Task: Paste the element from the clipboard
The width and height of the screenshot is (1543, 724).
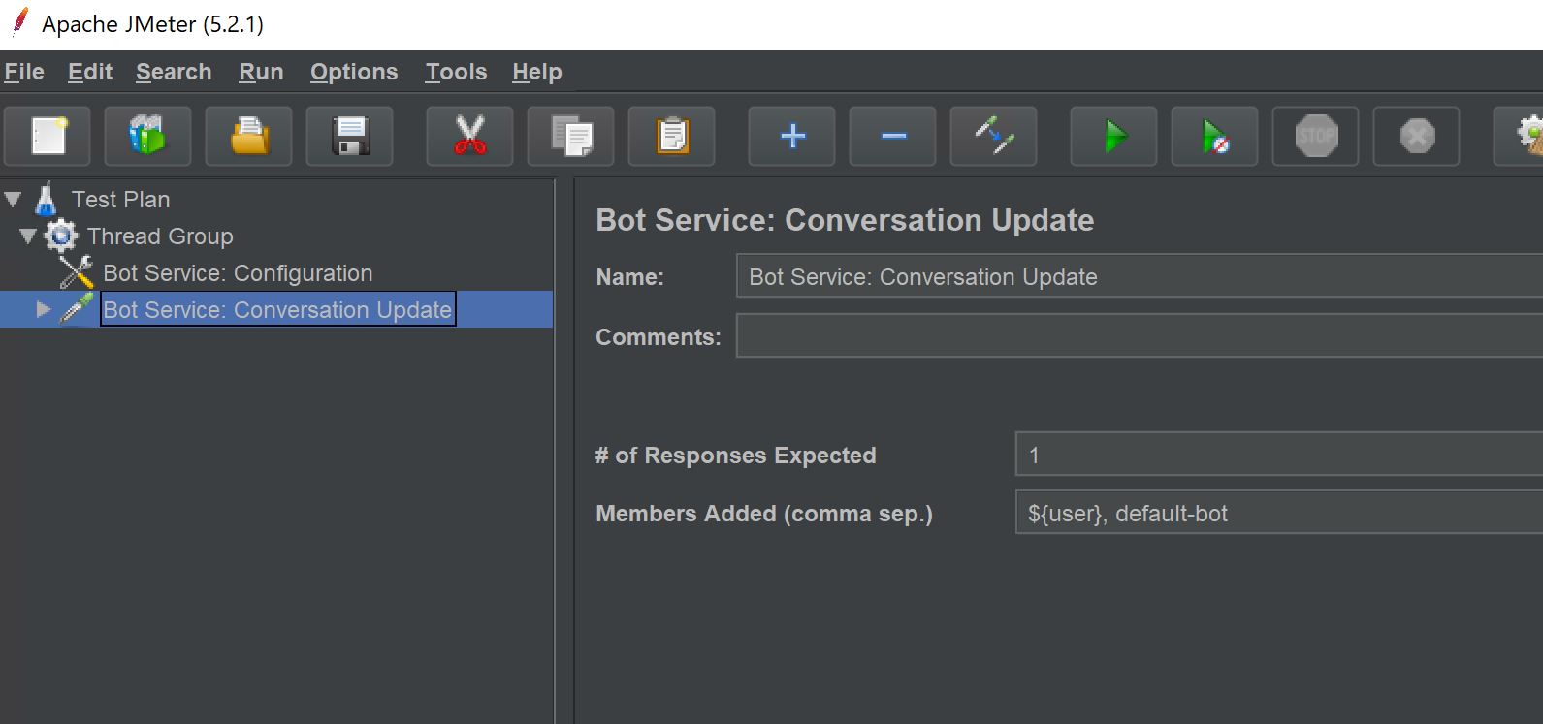Action: [672, 137]
